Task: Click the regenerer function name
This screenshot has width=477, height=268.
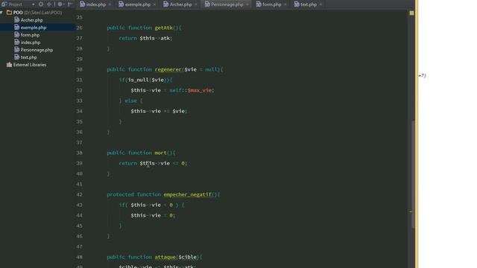Action: (168, 69)
